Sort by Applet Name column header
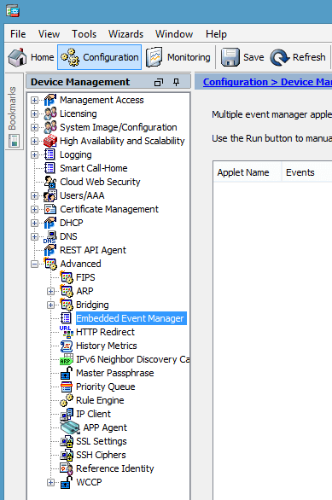This screenshot has height=500, width=332. pos(248,172)
